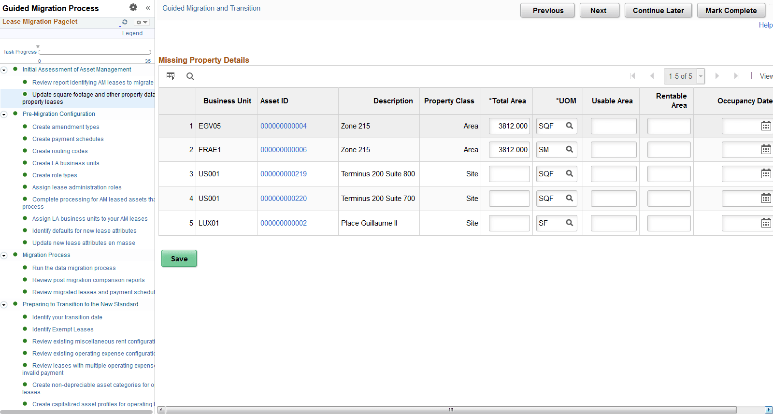
Task: Collapse Migration Process section
Action: (4, 256)
